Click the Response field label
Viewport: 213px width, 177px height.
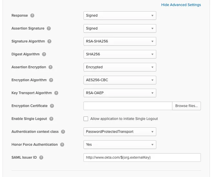click(20, 15)
